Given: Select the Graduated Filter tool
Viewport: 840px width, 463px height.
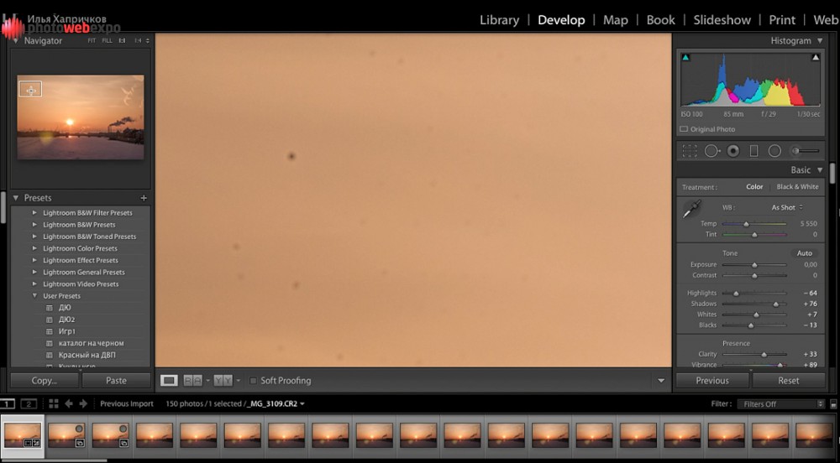Looking at the screenshot, I should [x=753, y=151].
